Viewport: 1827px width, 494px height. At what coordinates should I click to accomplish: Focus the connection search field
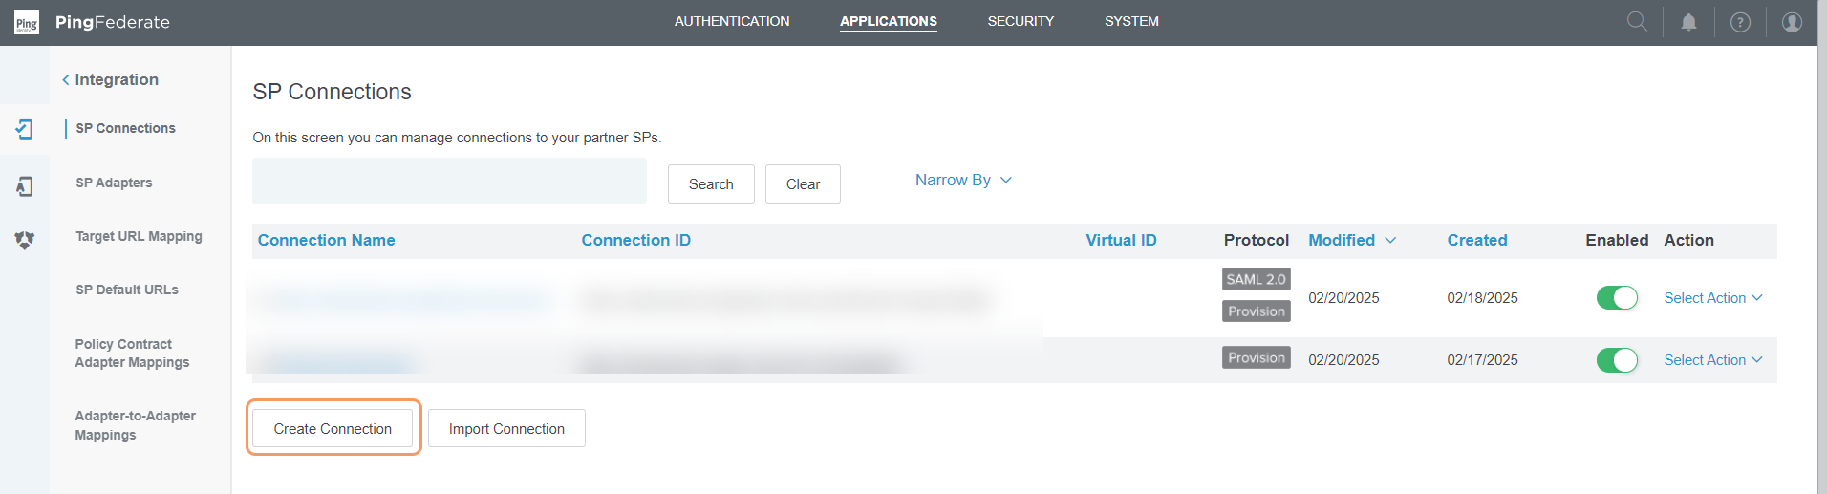click(x=449, y=181)
